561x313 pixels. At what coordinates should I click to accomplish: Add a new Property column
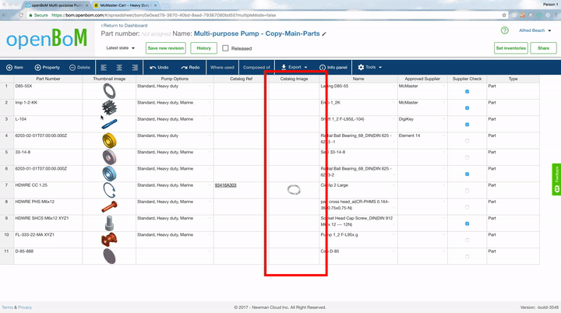[47, 67]
